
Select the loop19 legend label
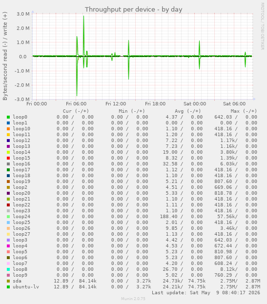21,182
